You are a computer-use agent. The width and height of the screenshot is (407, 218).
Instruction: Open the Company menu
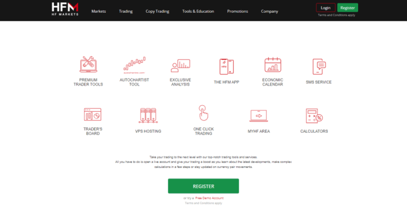269,12
